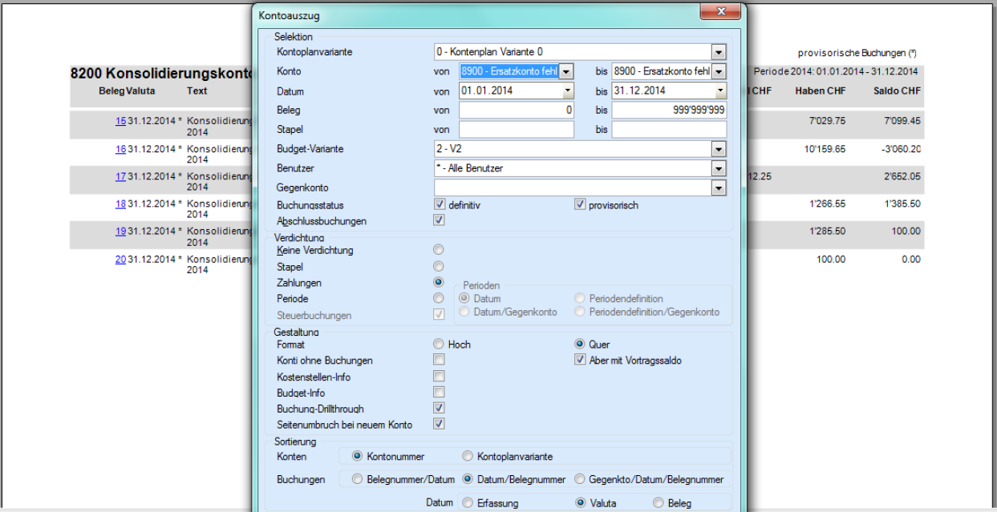Uncheck the 'definitiv' Buchungsstatus checkbox
This screenshot has width=997, height=512.
tap(439, 205)
